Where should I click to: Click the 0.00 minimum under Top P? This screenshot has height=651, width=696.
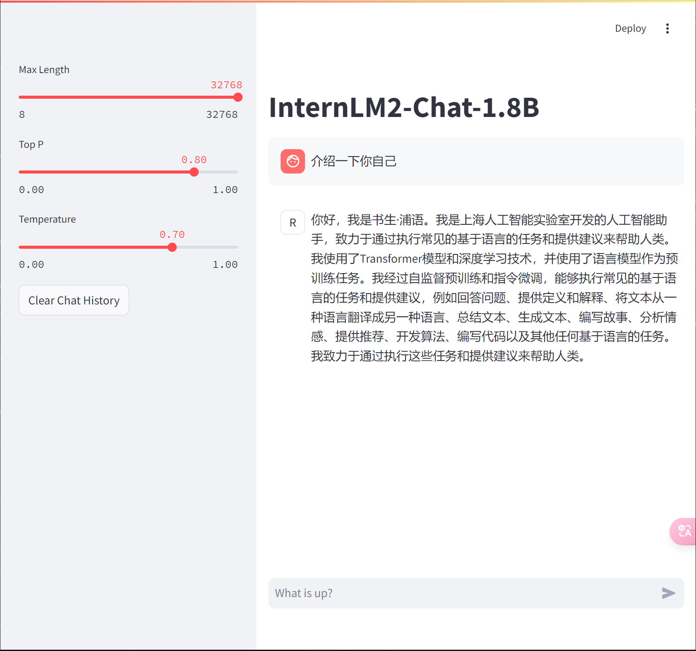[x=31, y=190]
